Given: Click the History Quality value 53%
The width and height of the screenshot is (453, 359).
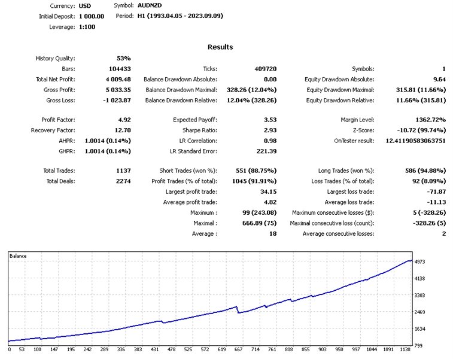Looking at the screenshot, I should pos(124,59).
